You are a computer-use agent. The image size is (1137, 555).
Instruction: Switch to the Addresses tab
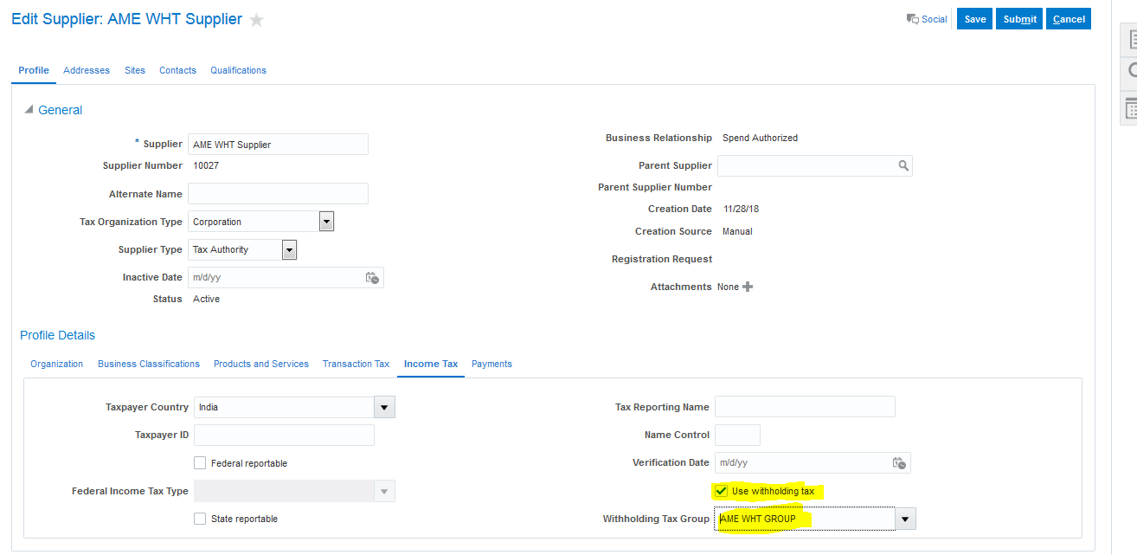click(x=87, y=70)
